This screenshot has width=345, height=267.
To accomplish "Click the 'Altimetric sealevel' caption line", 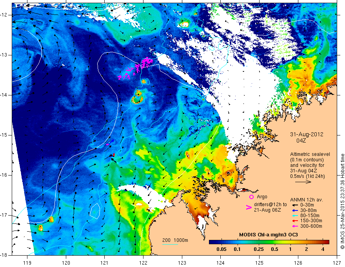I will (310, 154).
